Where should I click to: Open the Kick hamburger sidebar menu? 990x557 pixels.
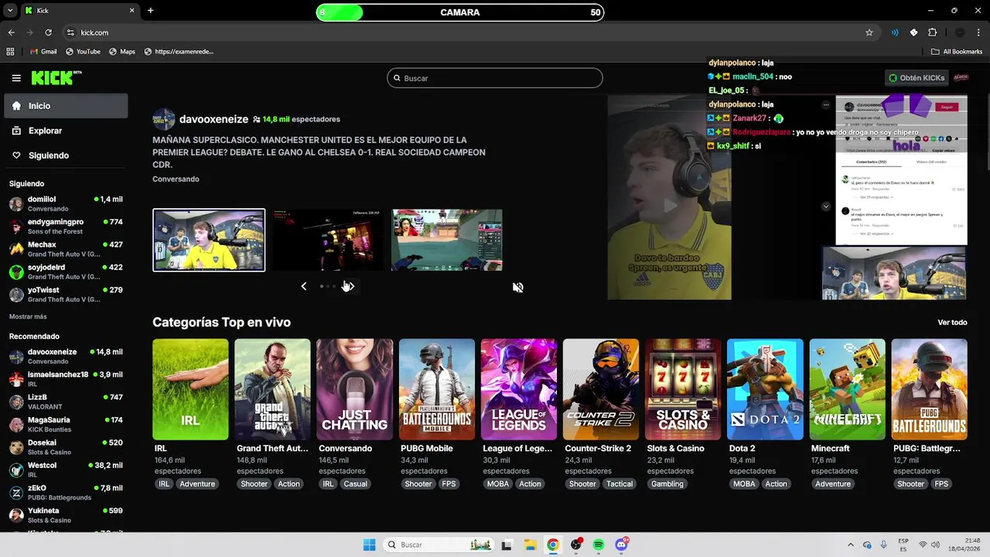[x=16, y=78]
